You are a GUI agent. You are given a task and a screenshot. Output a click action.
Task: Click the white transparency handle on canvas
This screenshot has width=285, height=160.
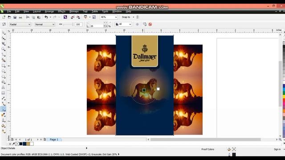158,89
